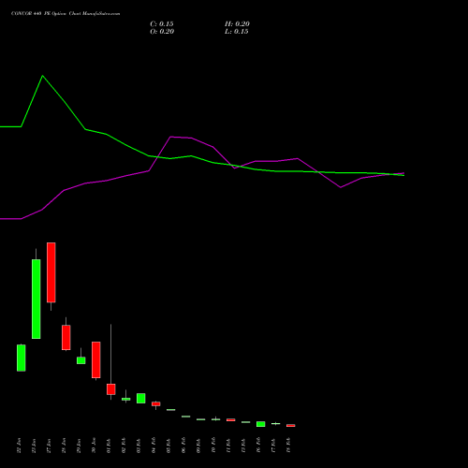The width and height of the screenshot is (468, 468).
Task: Click the red candlestick for 28 Jan
Action: [66, 338]
